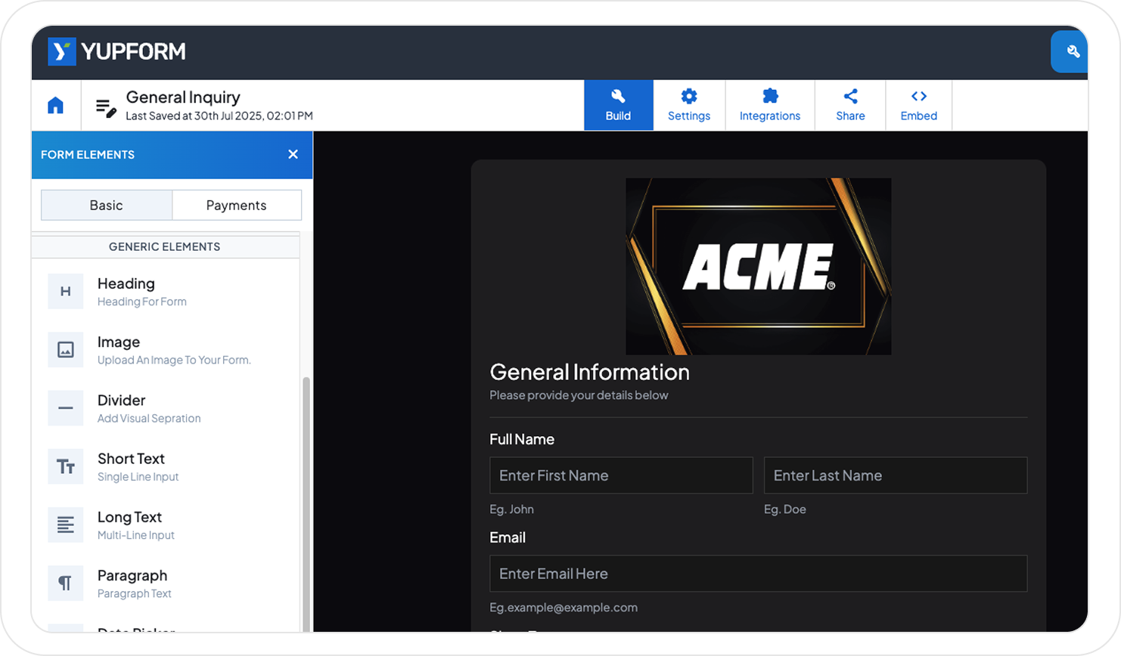Screen dimensions: 1121x656
Task: Add a Heading element label
Action: click(126, 283)
